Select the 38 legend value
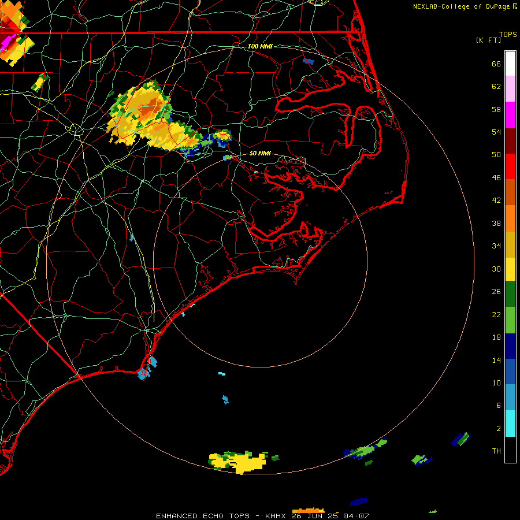This screenshot has height=520, width=520. (x=496, y=223)
